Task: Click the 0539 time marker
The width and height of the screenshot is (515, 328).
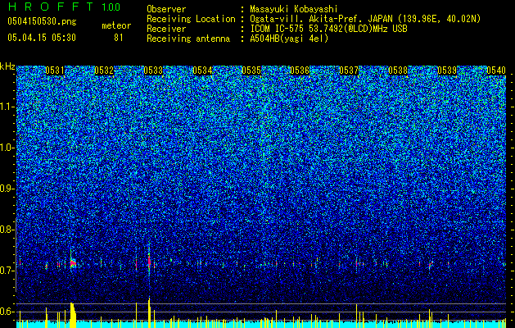Action: click(447, 71)
